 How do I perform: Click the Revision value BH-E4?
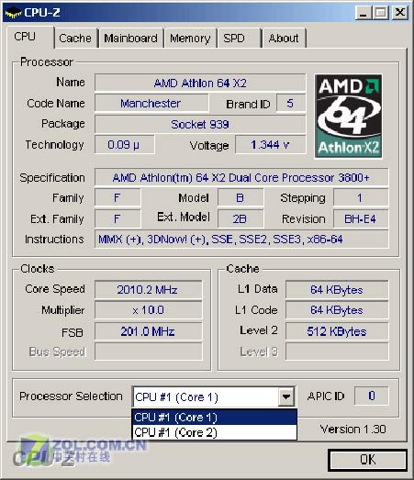(361, 218)
